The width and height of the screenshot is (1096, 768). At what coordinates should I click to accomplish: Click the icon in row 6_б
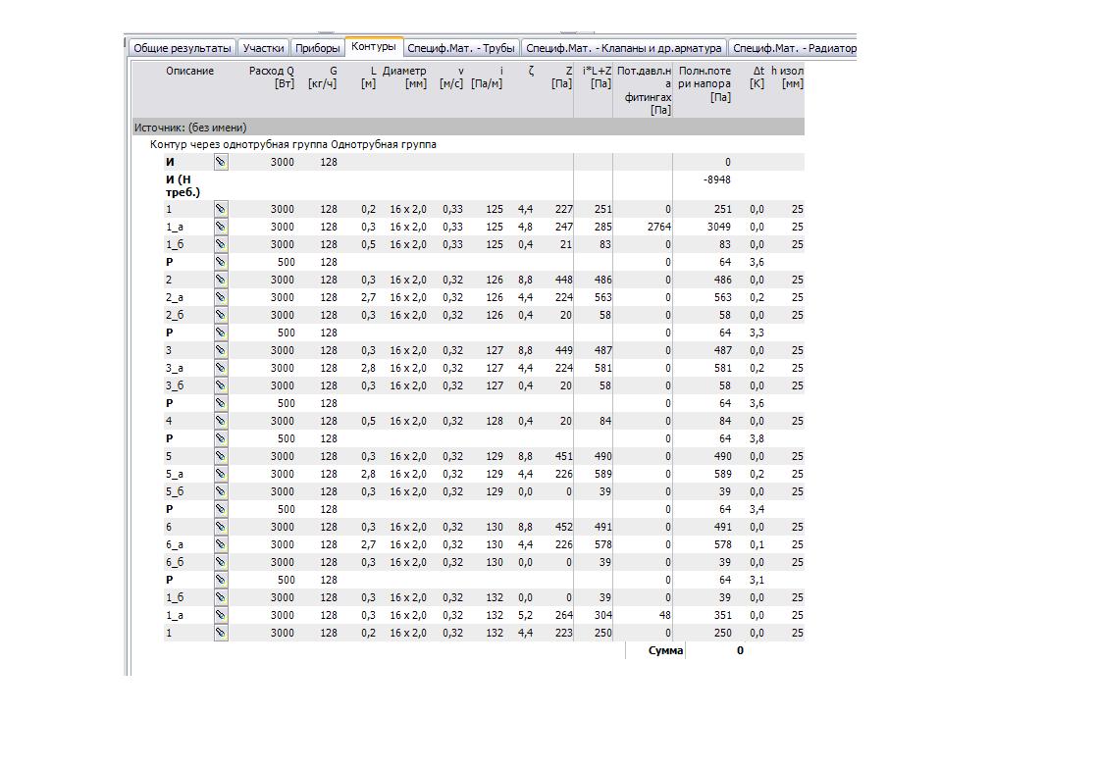pyautogui.click(x=221, y=563)
